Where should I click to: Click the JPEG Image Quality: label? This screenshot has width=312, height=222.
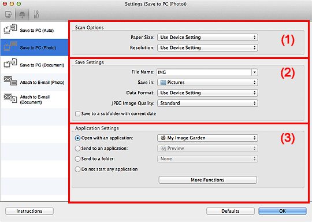coord(133,103)
